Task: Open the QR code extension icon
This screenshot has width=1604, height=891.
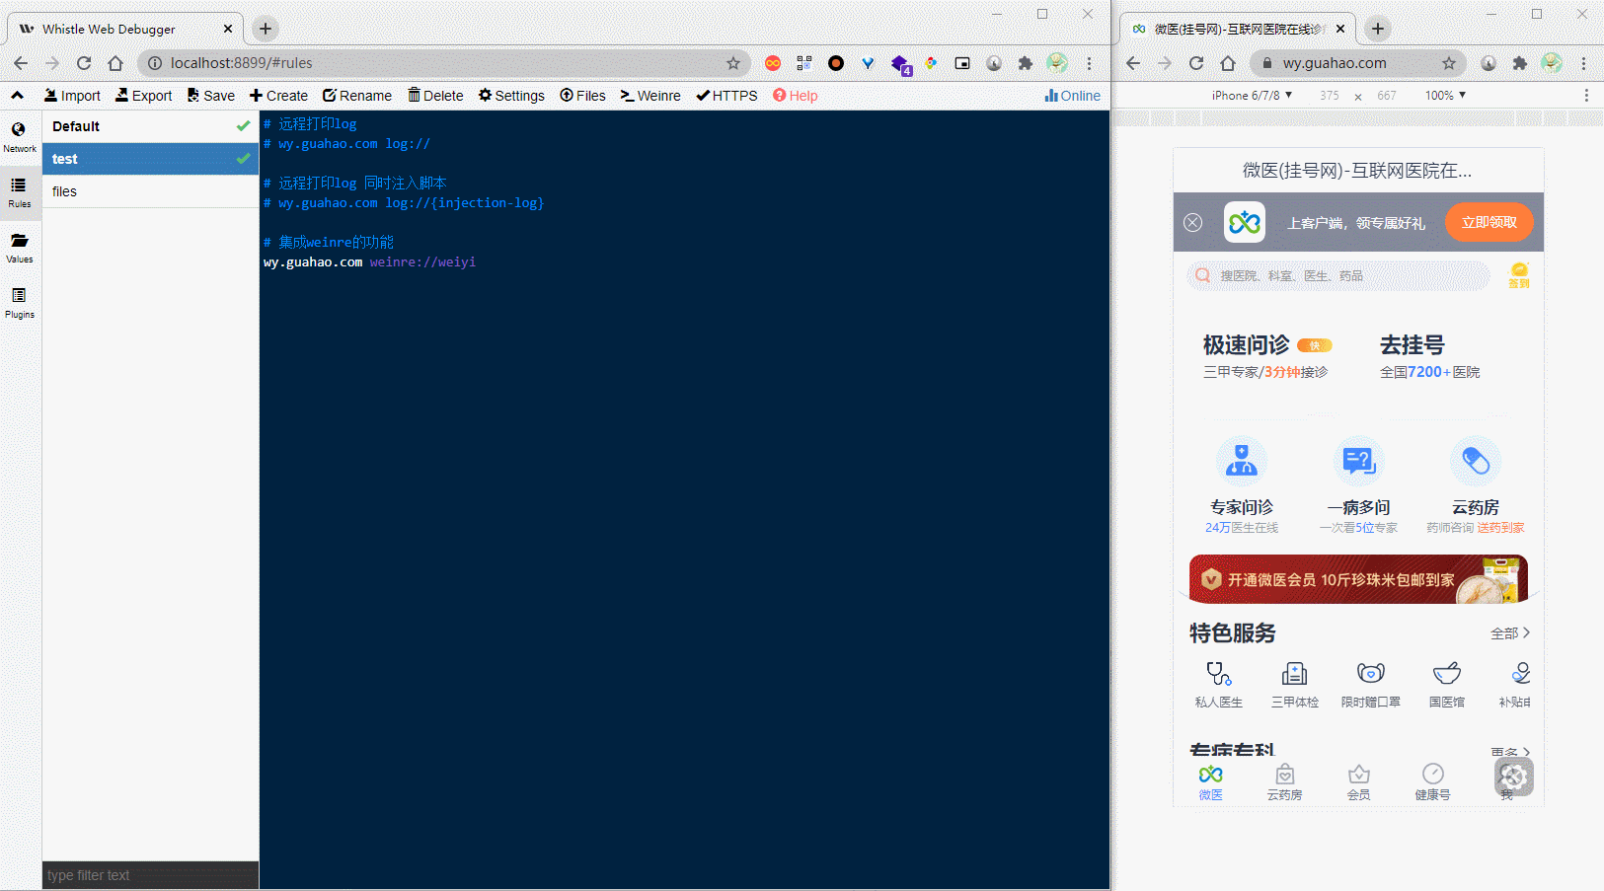Action: click(804, 63)
